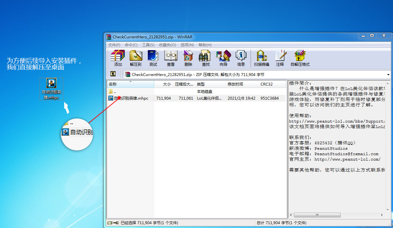Click the 711,061 compressed size cell
The height and width of the screenshot is (228, 393).
click(x=186, y=98)
